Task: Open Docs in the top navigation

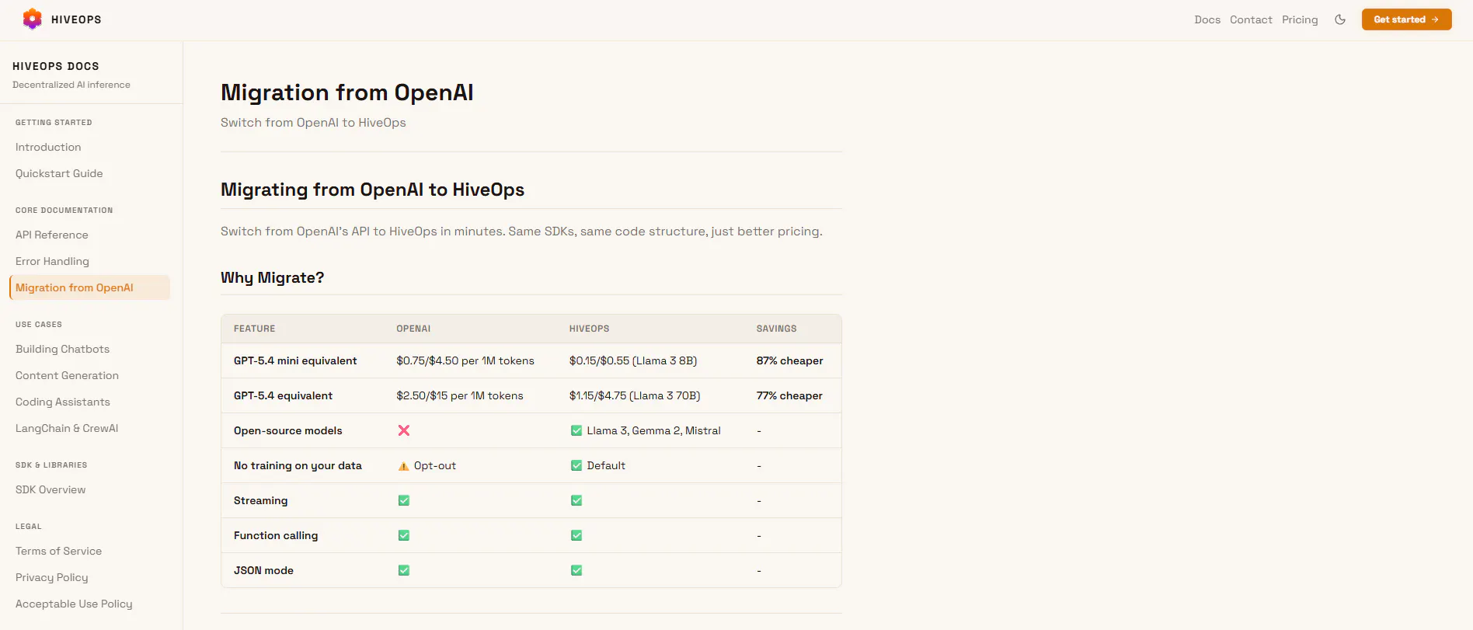Action: tap(1207, 19)
